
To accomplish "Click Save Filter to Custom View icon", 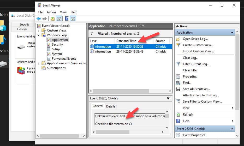I will pyautogui.click(x=178, y=101).
